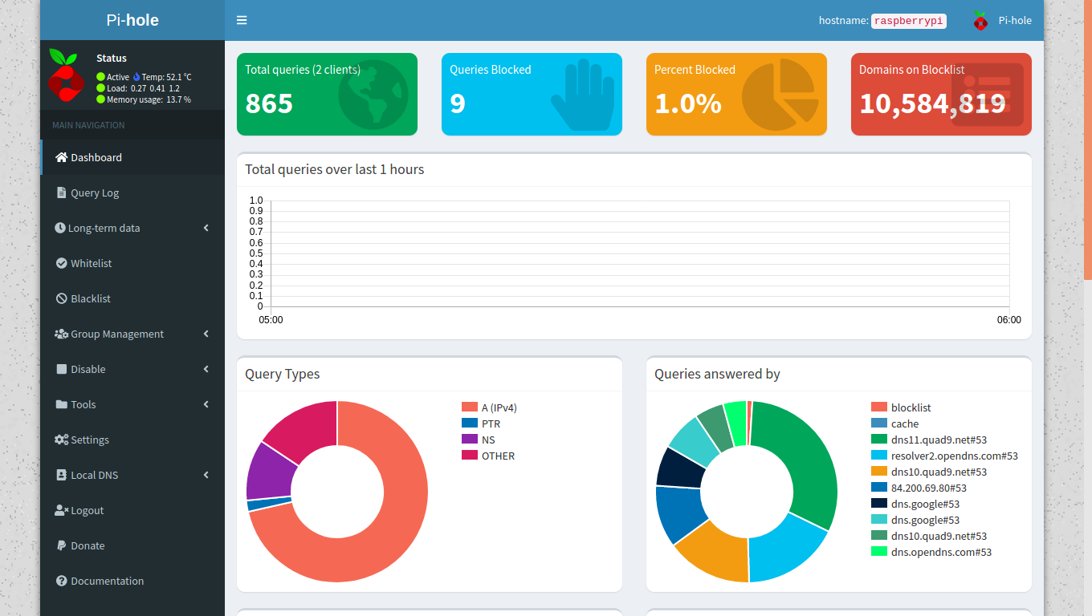The image size is (1092, 616).
Task: Click the orange color swatch beside dns10.quad9.net#53
Action: (879, 472)
